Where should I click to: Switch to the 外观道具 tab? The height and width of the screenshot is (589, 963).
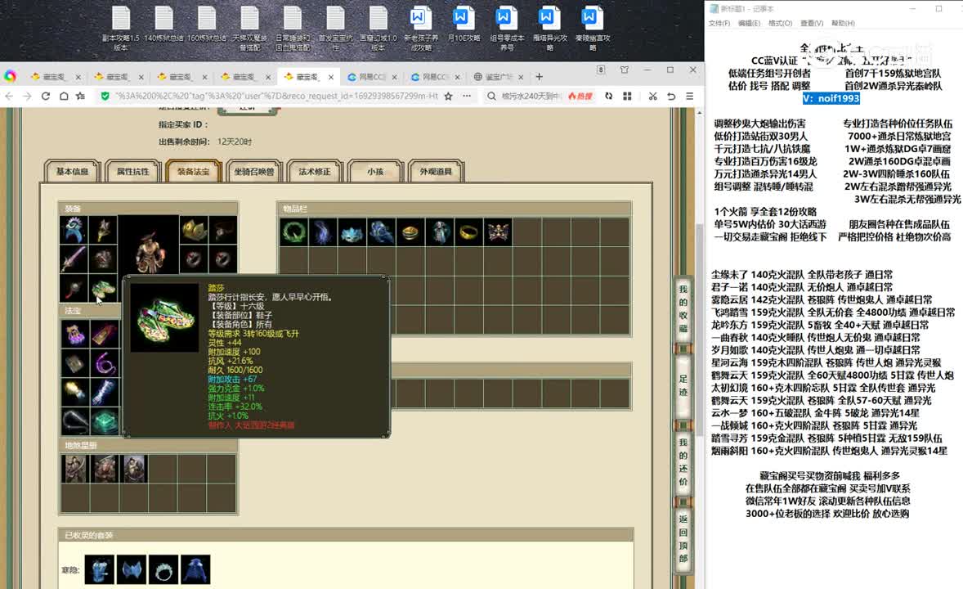click(x=436, y=172)
